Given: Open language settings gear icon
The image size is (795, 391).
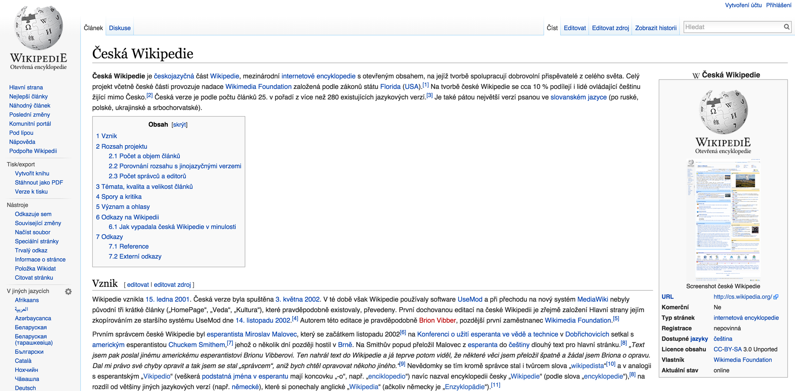Looking at the screenshot, I should click(x=68, y=291).
